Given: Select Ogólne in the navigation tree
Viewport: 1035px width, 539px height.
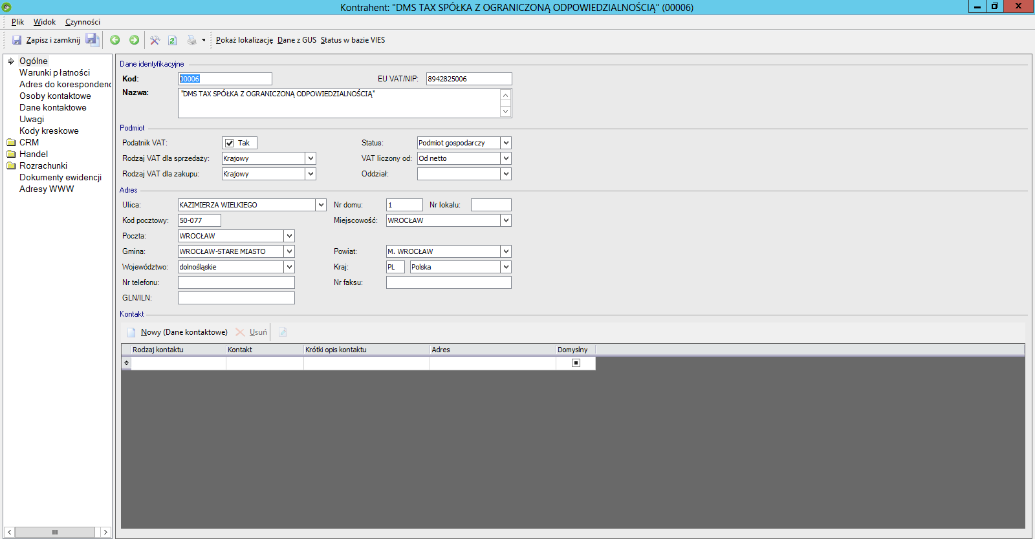Looking at the screenshot, I should [x=34, y=61].
